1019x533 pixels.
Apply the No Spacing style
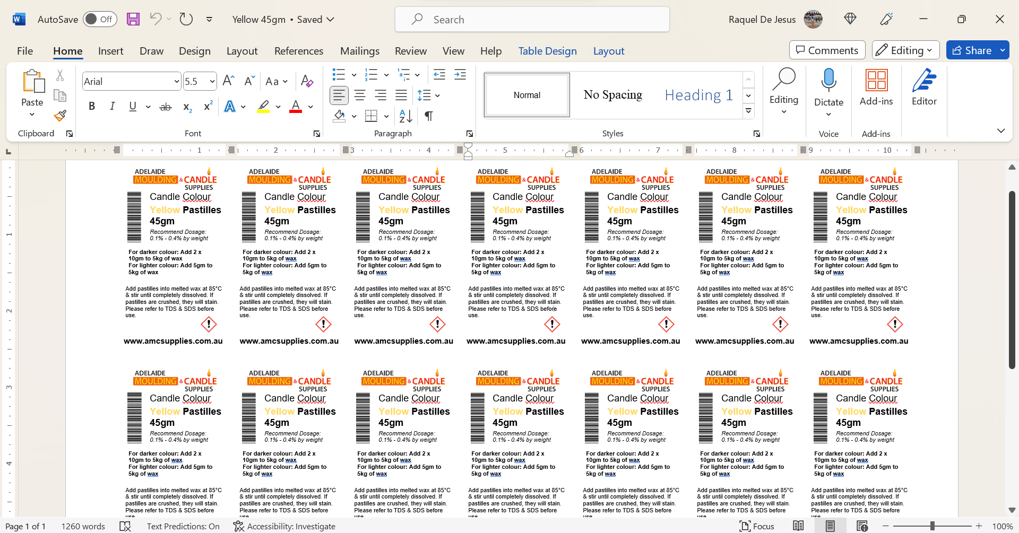613,95
